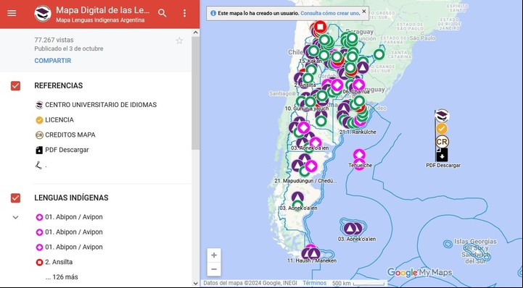Open the hamburger menu in the header

[12, 13]
